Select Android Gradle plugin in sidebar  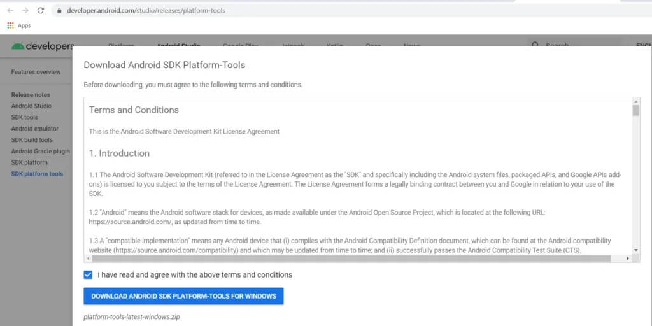pos(41,152)
